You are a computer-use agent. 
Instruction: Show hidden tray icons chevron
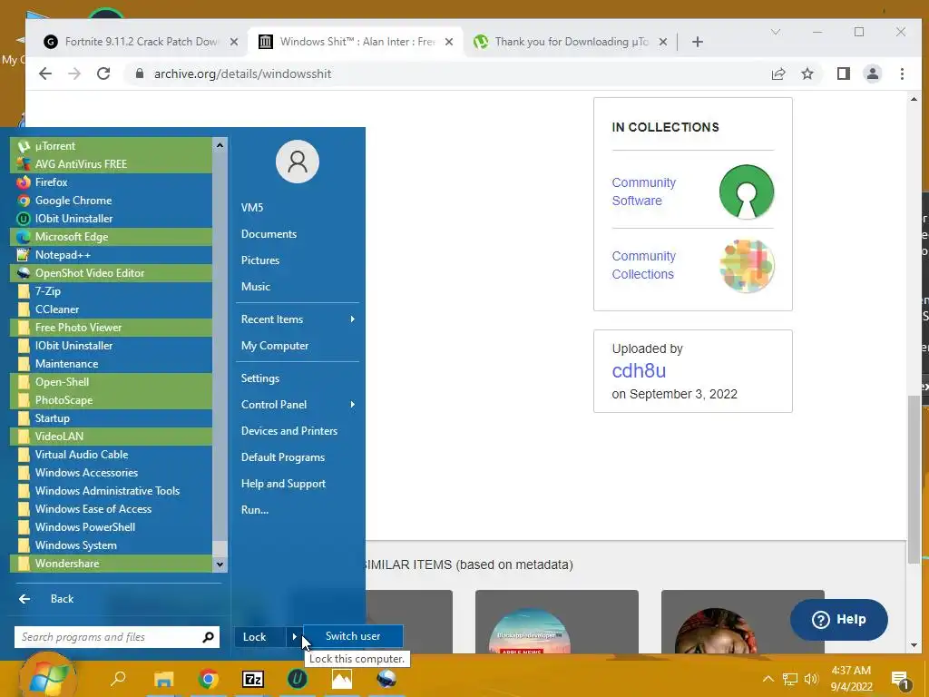click(768, 679)
